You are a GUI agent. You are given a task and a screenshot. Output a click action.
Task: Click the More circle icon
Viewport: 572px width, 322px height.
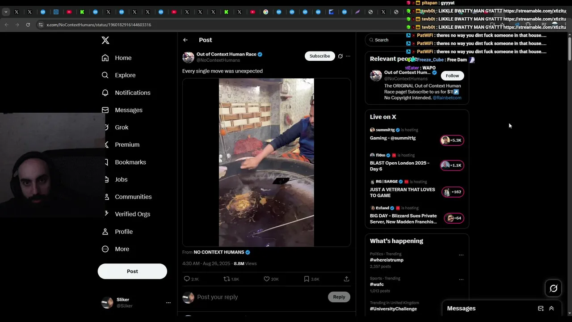105,249
